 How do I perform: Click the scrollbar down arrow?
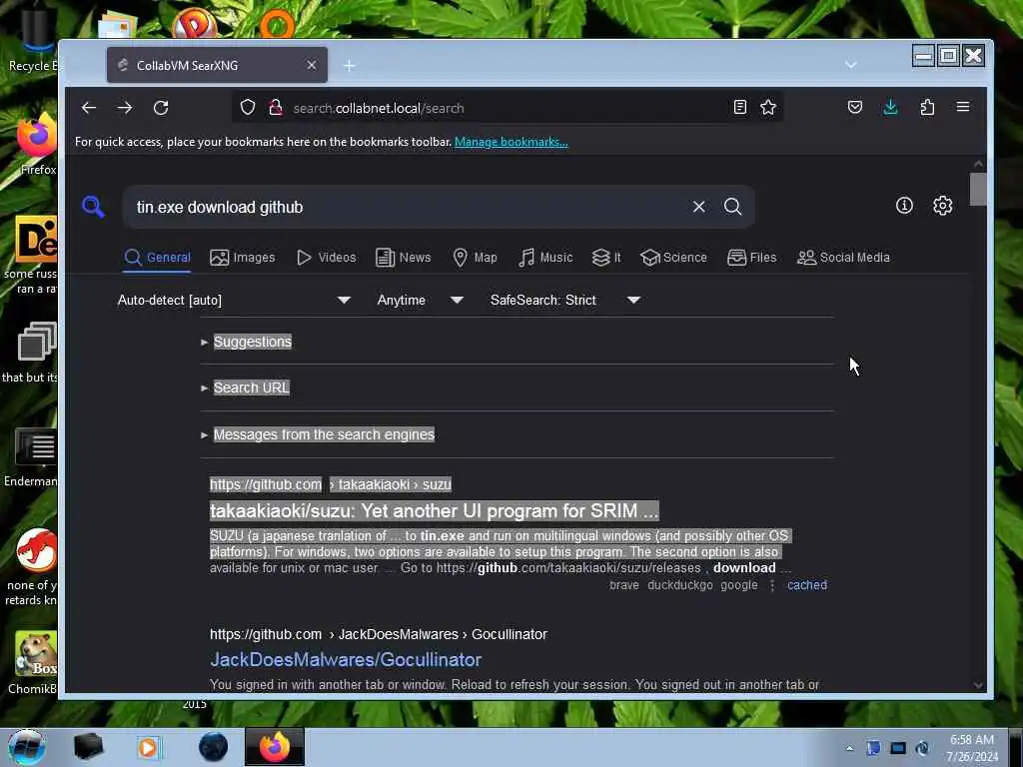pos(978,685)
